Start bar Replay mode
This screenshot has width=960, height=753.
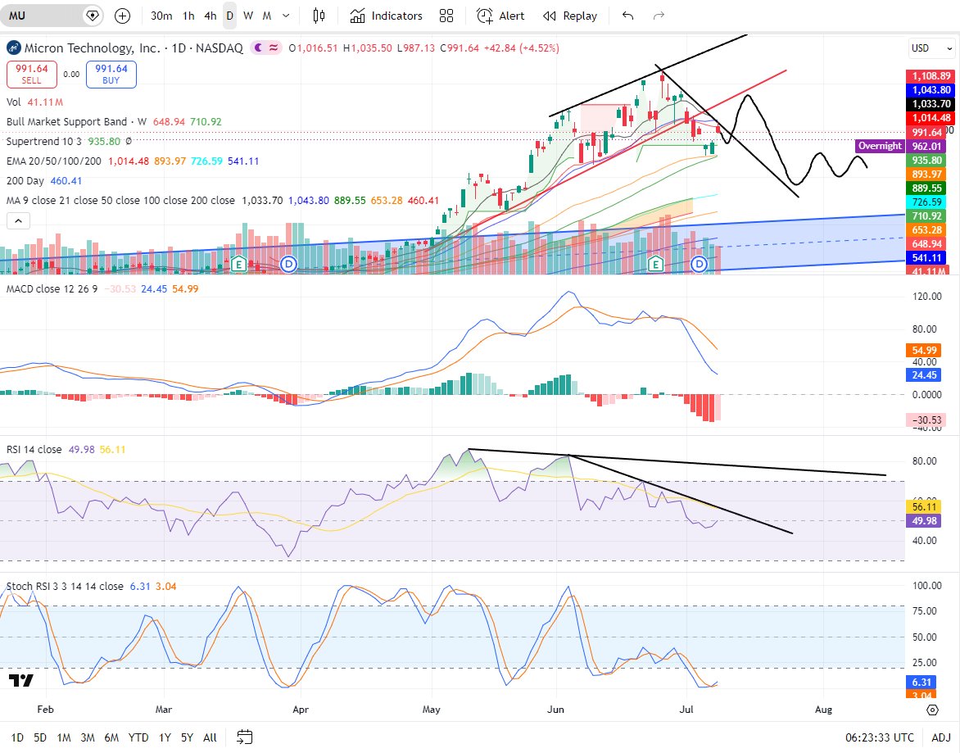point(570,16)
